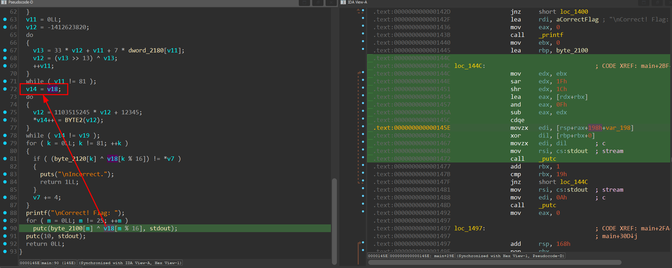Toggle breakpoint dot on pseudocode line 88
This screenshot has width=672, height=268.
[x=5, y=213]
